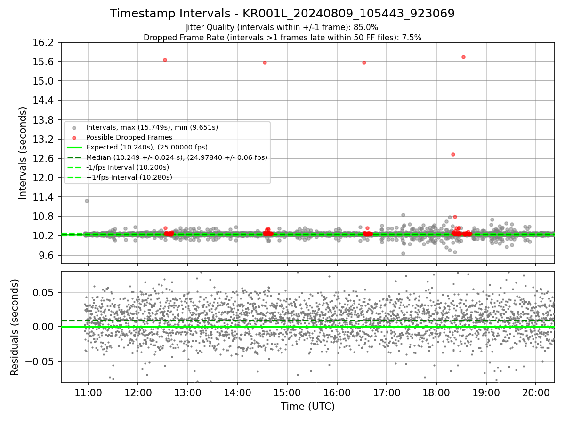Click legend entry '+1/fps Interval (10.280s)'
565x423 pixels.
pyautogui.click(x=129, y=177)
